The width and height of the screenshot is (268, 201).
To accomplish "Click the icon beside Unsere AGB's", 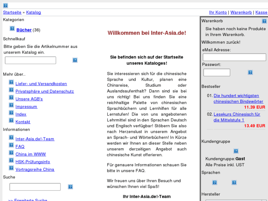I will pyautogui.click(x=11, y=97).
